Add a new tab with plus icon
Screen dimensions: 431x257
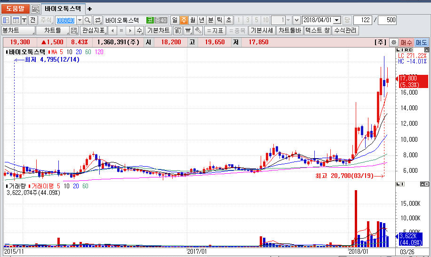(90, 8)
